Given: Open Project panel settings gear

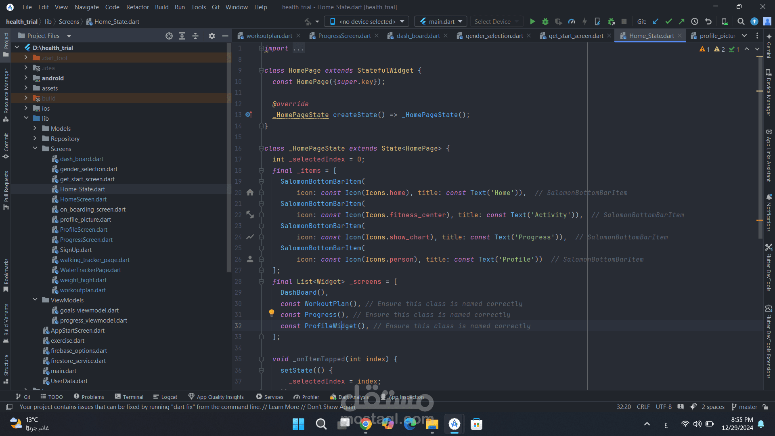Looking at the screenshot, I should coord(212,36).
